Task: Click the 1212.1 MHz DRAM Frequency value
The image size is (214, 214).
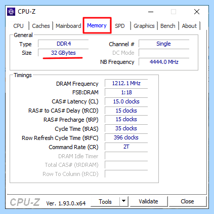Action: (126, 83)
